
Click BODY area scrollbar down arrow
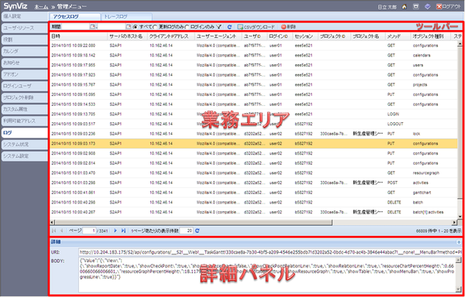click(459, 289)
